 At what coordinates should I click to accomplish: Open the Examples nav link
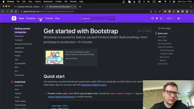tap(31, 18)
